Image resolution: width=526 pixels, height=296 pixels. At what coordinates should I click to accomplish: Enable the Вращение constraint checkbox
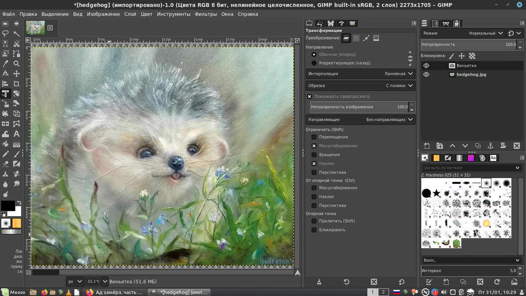(314, 155)
